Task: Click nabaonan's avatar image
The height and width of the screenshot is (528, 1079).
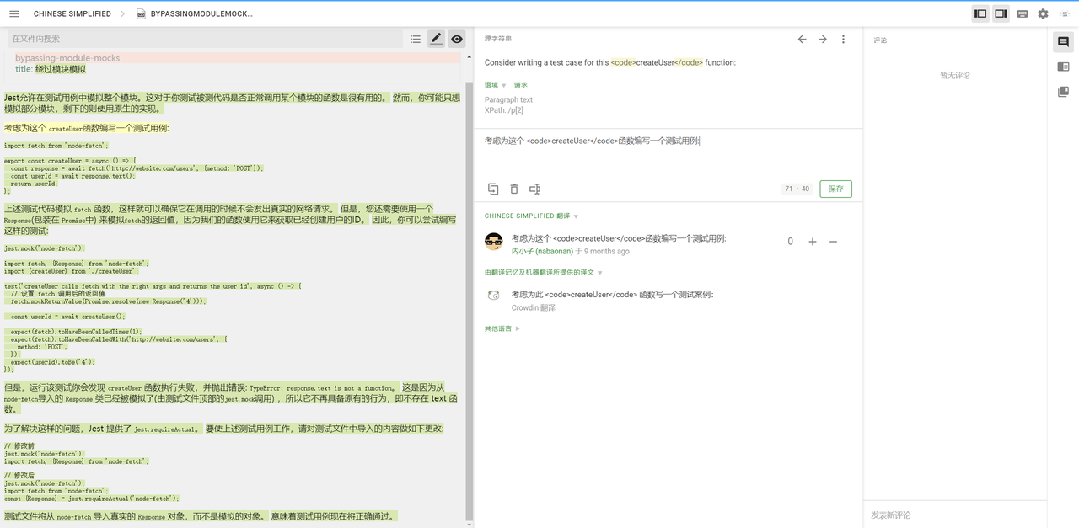Action: point(494,243)
